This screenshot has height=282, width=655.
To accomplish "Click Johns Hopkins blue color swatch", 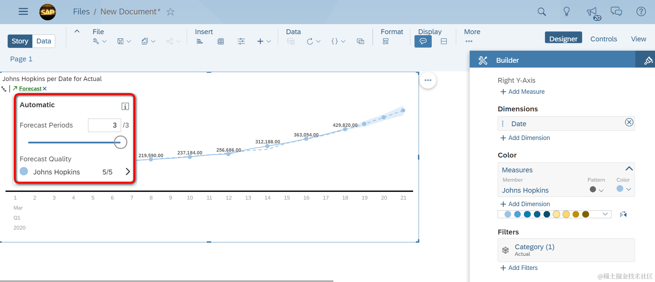I will [620, 189].
